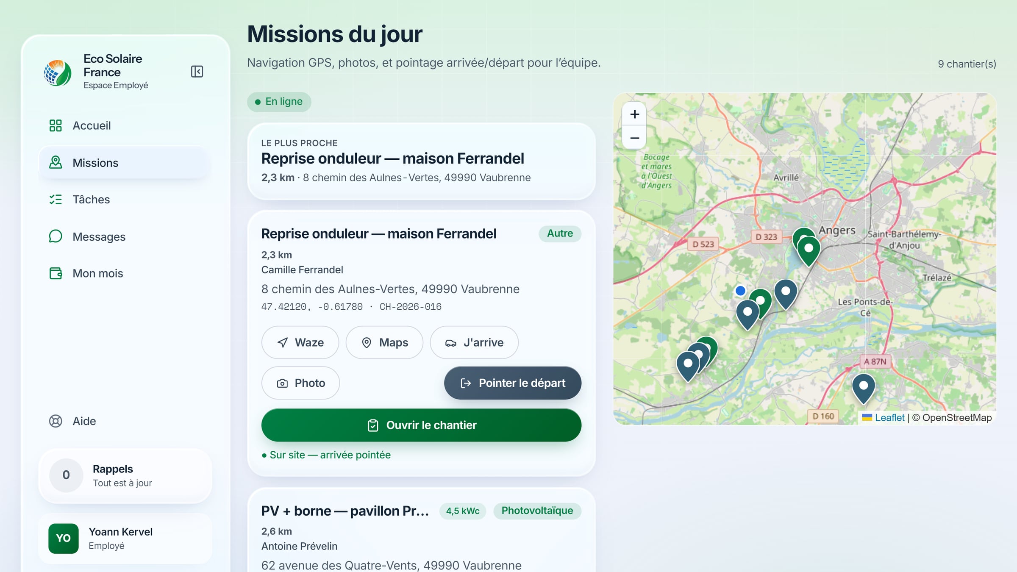Click the 9 chantier(s) counter
Viewport: 1017px width, 572px height.
(967, 64)
